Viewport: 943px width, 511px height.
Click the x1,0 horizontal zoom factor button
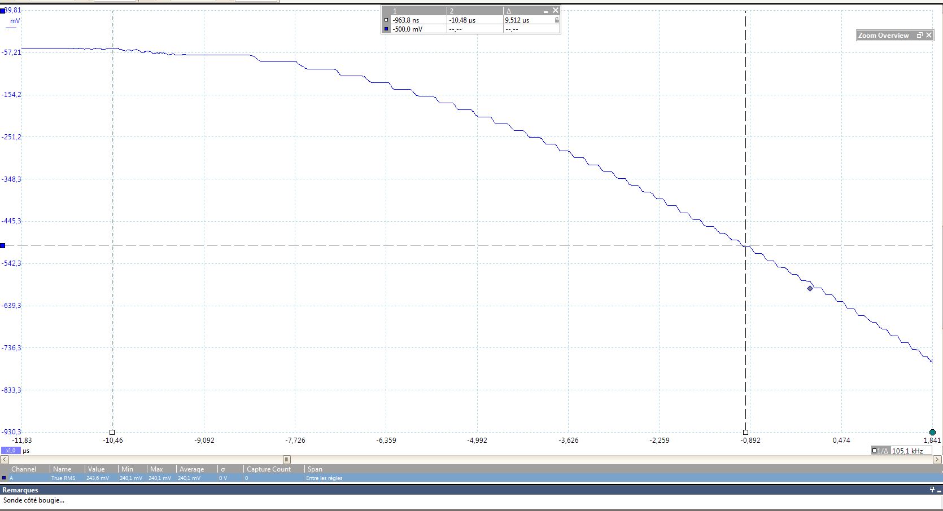point(11,451)
